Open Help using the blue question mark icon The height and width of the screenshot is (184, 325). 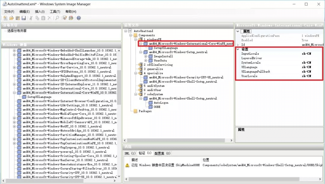pos(79,18)
